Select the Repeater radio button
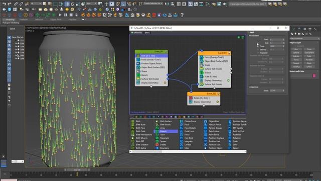 tap(258, 53)
